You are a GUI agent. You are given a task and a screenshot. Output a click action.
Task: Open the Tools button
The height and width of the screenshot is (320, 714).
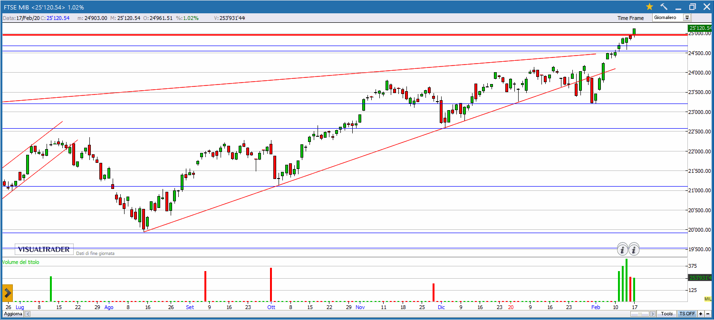coord(667,314)
